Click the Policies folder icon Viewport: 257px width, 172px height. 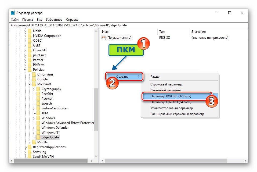(30, 70)
